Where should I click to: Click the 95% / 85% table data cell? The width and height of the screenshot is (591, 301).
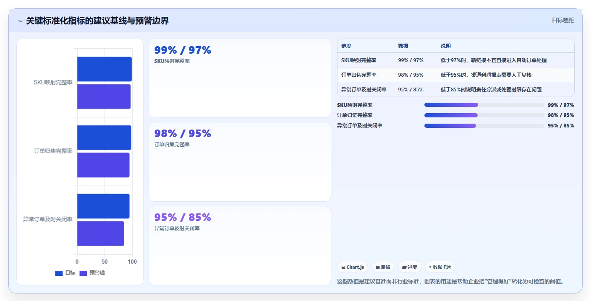[x=411, y=90]
